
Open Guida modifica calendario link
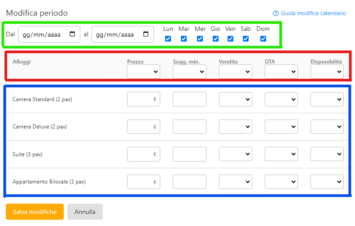tap(313, 13)
